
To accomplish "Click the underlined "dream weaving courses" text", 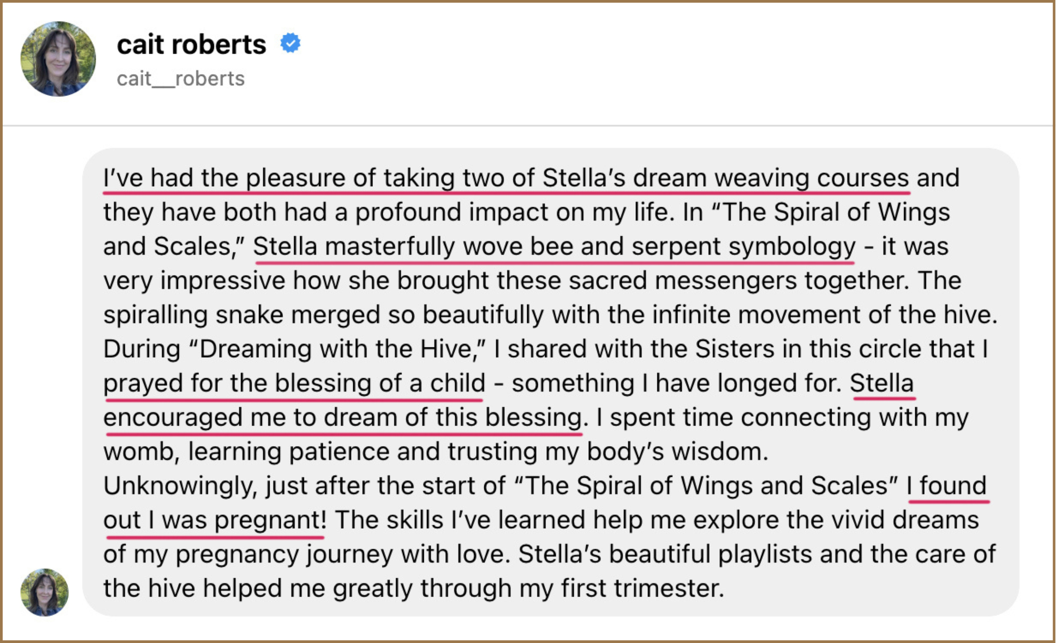I will pos(771,178).
